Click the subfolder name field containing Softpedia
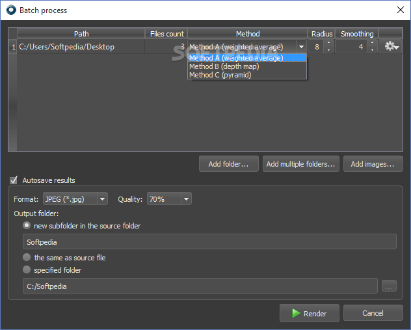Screen dimensions: 411x330 [209, 241]
